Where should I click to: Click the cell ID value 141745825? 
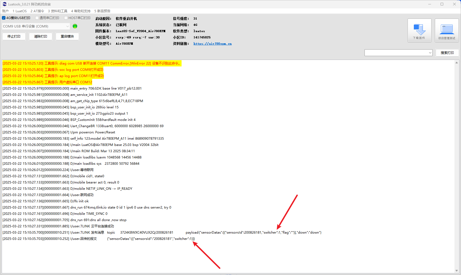202,37
